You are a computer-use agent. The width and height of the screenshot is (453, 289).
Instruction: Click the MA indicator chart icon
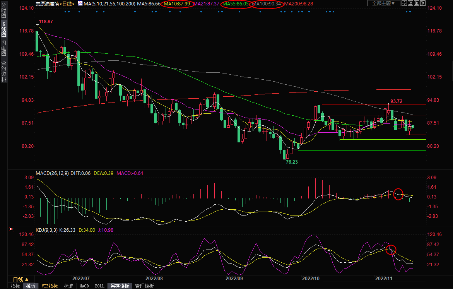pyautogui.click(x=80, y=3)
